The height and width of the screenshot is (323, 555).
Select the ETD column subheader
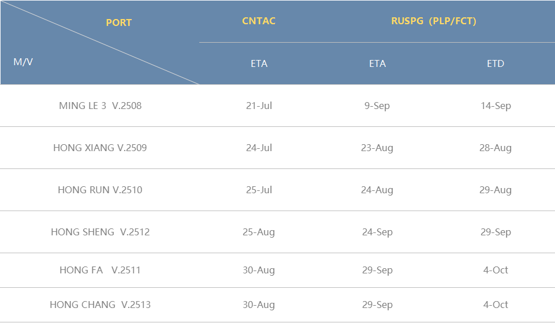(495, 63)
